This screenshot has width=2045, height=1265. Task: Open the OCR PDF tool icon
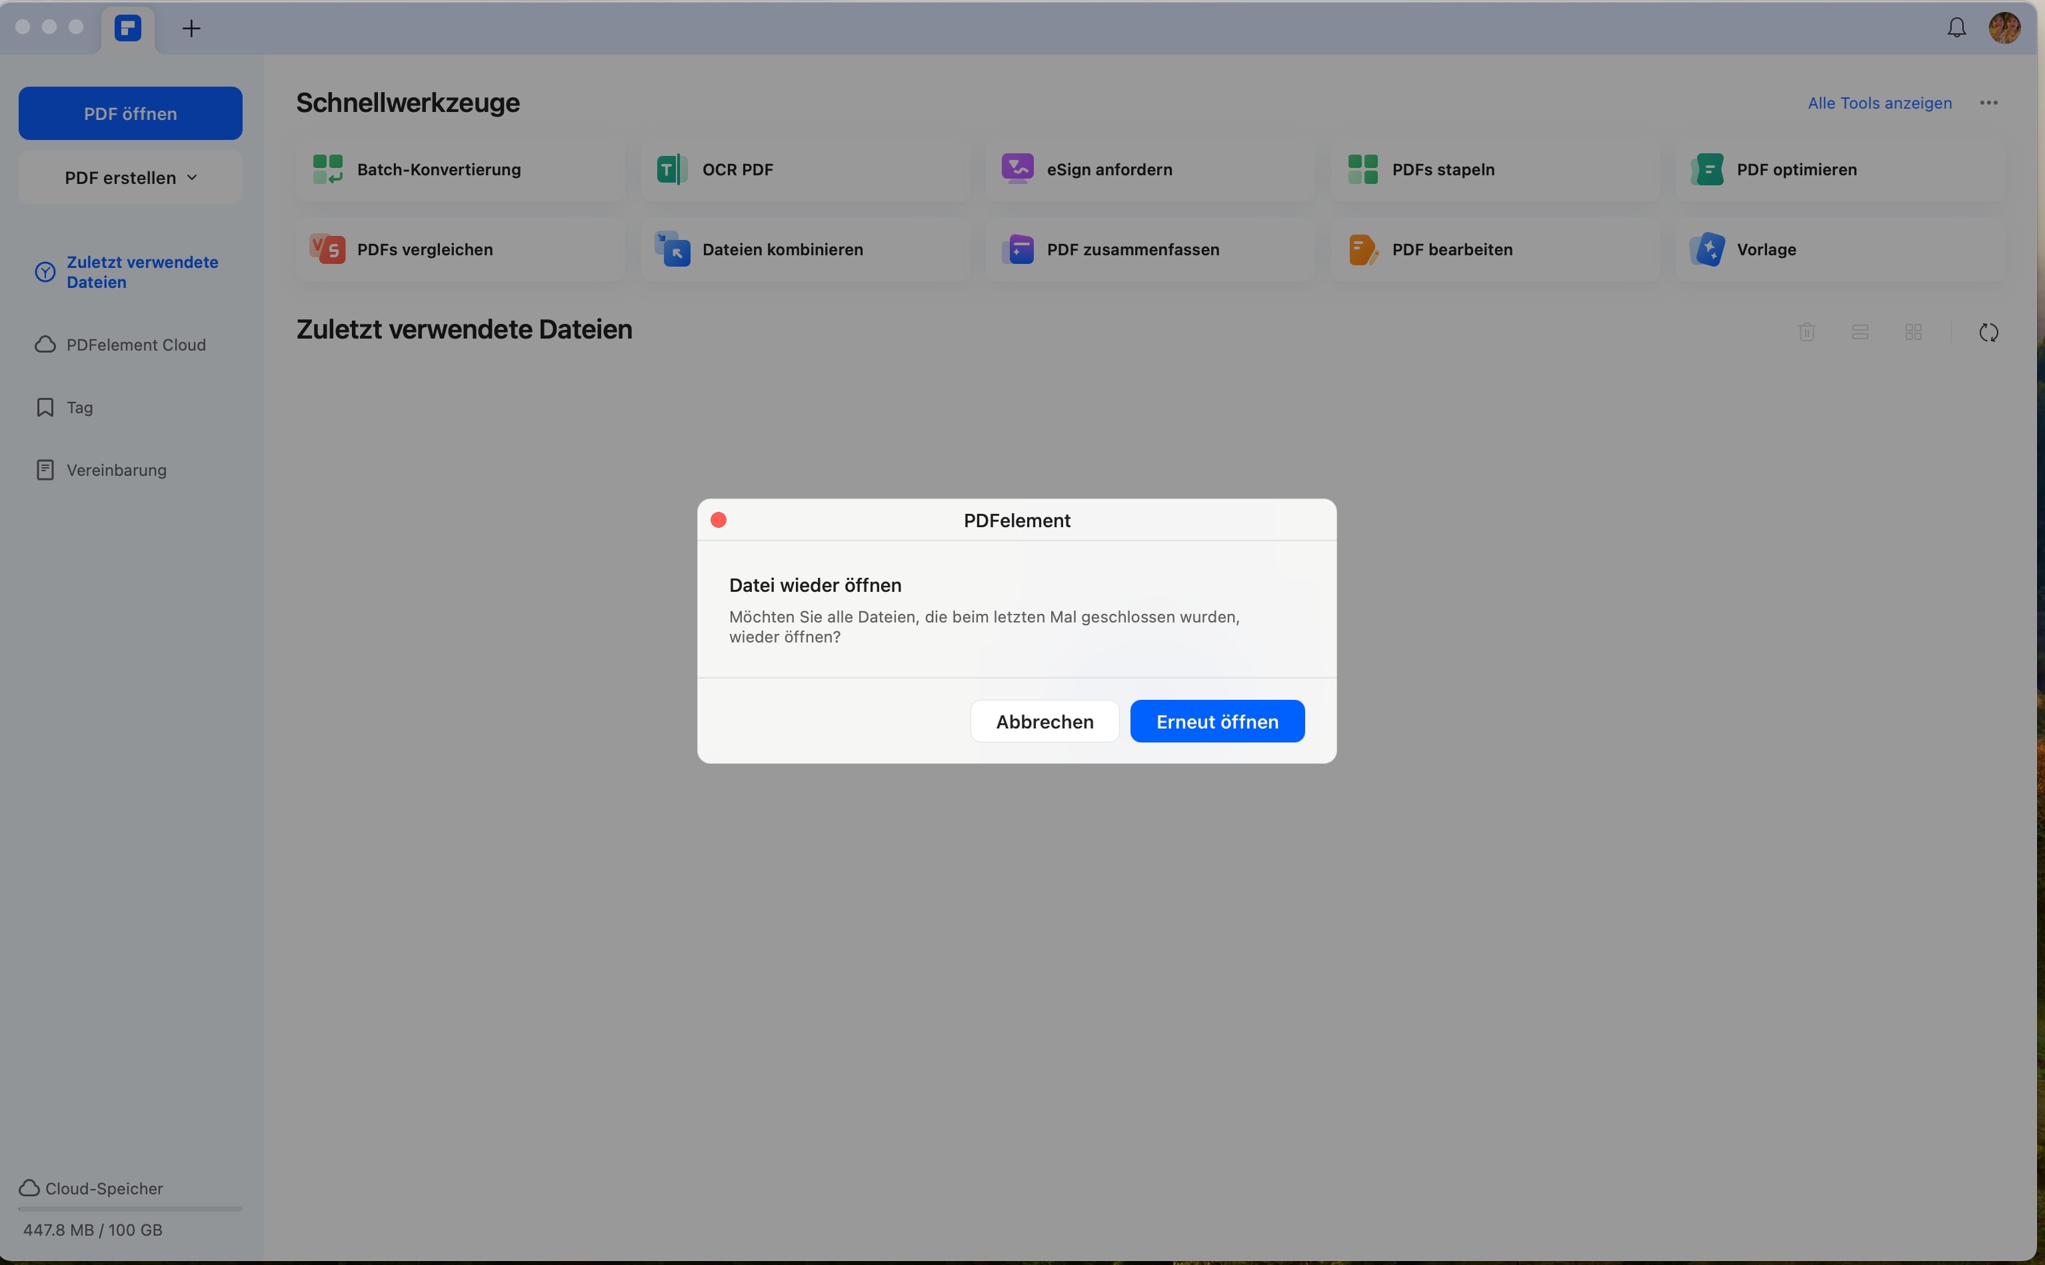pyautogui.click(x=672, y=169)
